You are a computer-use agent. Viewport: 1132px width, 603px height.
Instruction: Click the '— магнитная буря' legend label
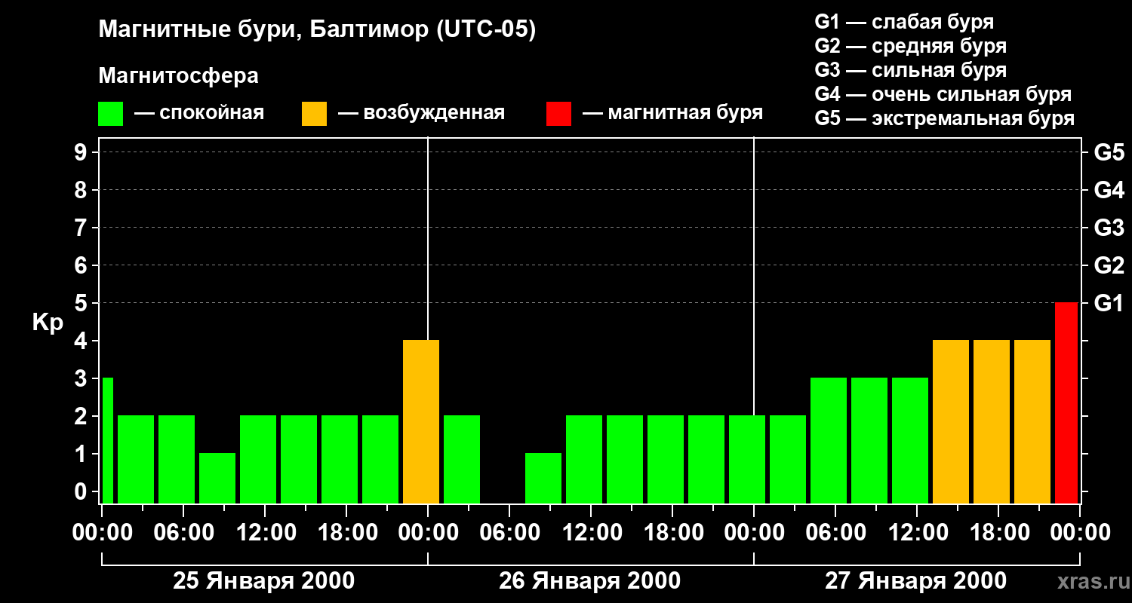click(673, 114)
